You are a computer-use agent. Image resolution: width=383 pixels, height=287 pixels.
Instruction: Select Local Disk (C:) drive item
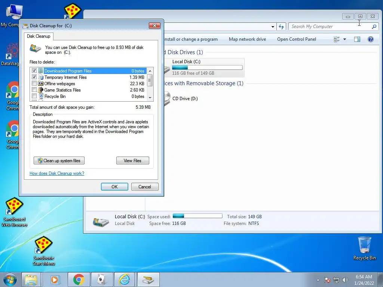point(204,67)
